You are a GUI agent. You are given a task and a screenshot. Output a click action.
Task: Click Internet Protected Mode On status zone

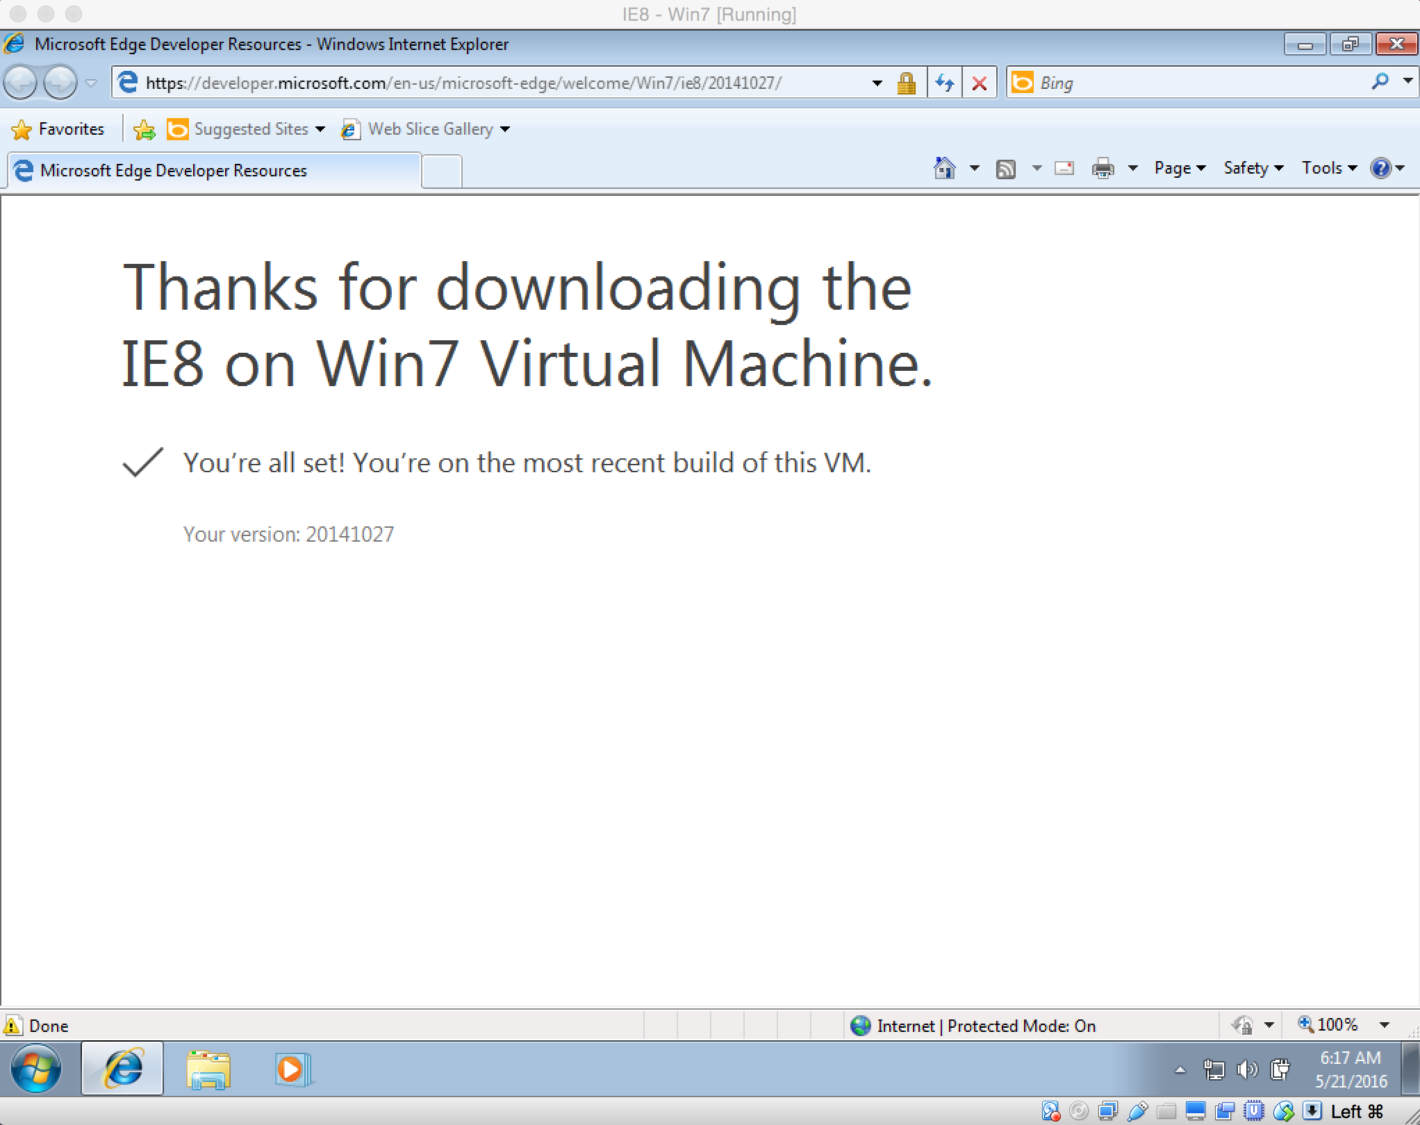(974, 1026)
